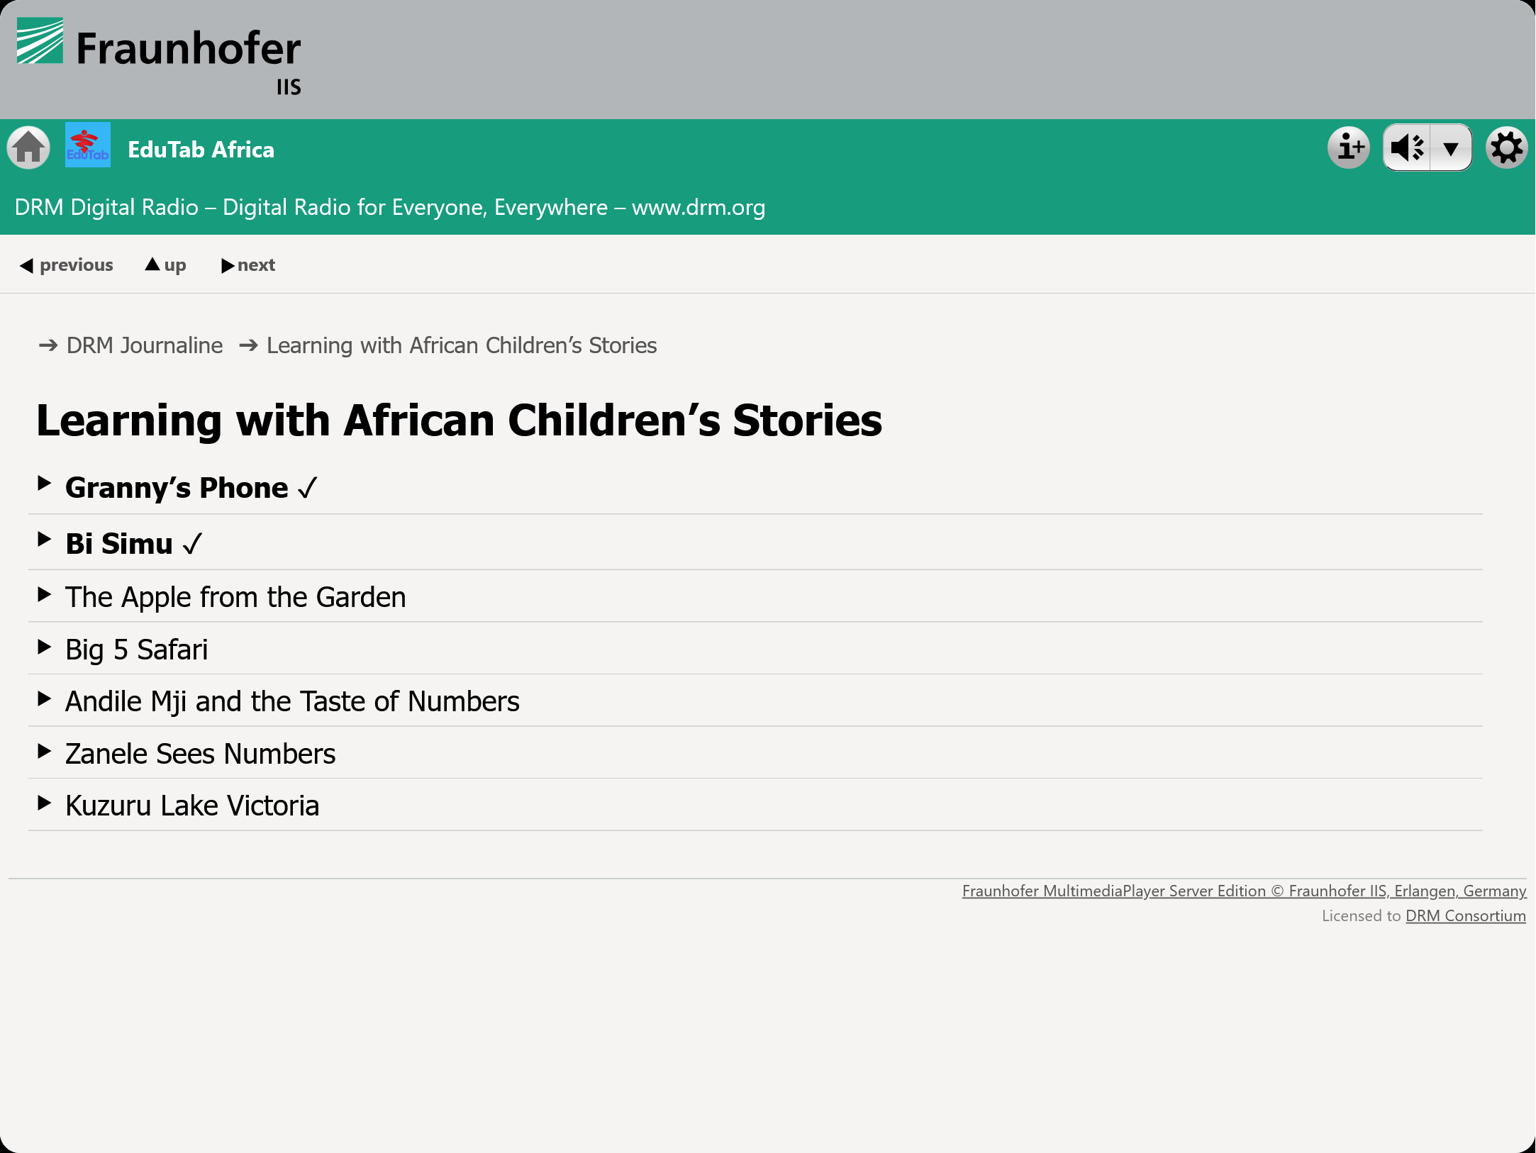This screenshot has width=1536, height=1153.
Task: Go to the previous page
Action: click(67, 265)
